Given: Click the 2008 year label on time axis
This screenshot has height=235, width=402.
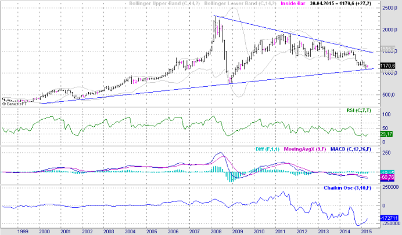Looking at the screenshot, I should point(214,230).
